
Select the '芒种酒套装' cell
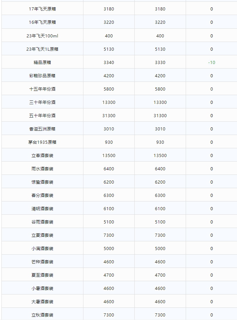click(x=42, y=262)
